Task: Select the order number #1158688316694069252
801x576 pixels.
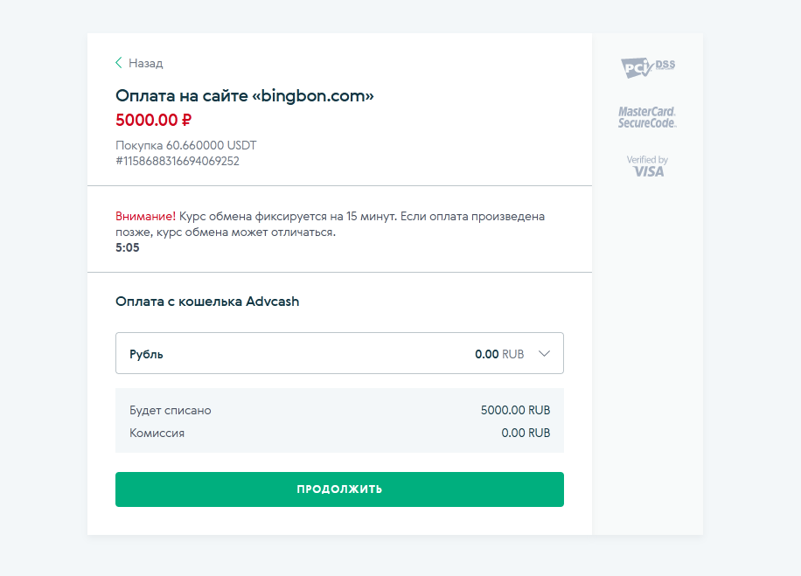Action: [178, 162]
